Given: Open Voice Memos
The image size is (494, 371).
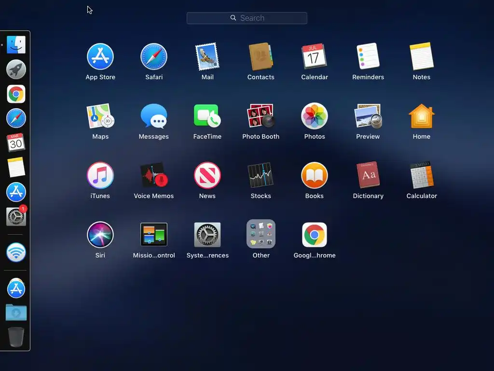Looking at the screenshot, I should [x=154, y=175].
